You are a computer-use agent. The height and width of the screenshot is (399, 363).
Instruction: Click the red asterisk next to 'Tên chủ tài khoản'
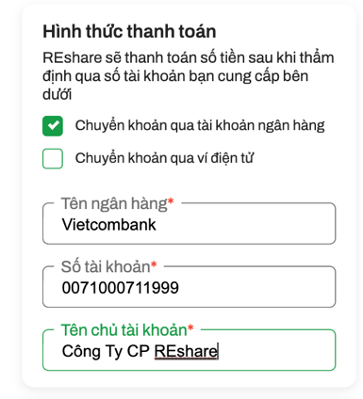[190, 328]
